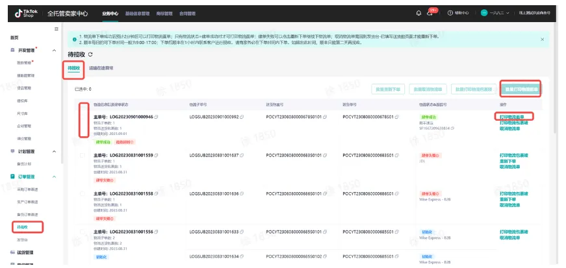
Task: Copy delivery number POCYT2308080000686S01
Action: 397,193
